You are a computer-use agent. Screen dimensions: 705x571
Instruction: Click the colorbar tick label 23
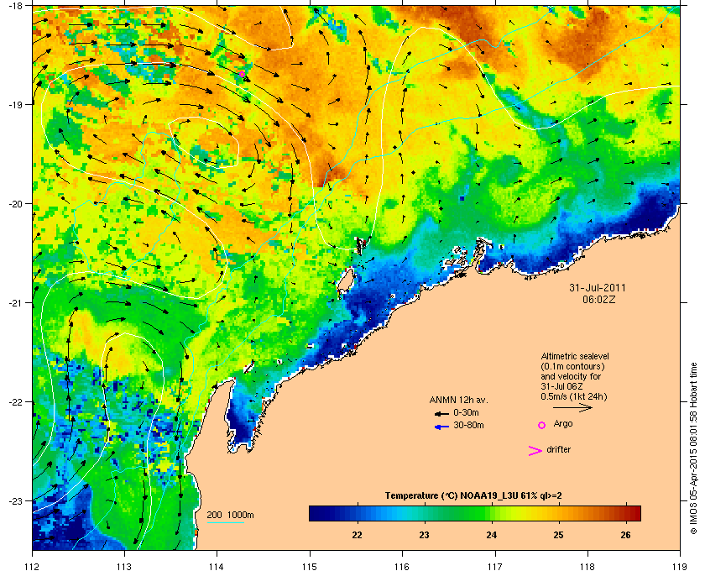coord(424,535)
